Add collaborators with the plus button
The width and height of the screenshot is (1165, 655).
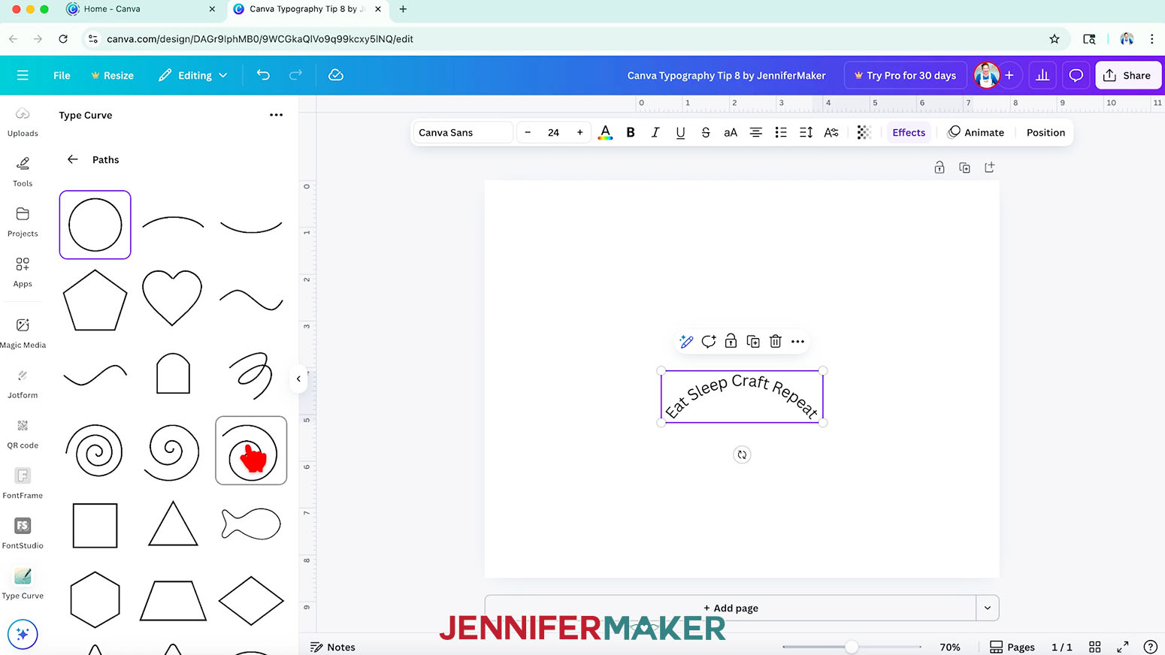coord(1009,75)
